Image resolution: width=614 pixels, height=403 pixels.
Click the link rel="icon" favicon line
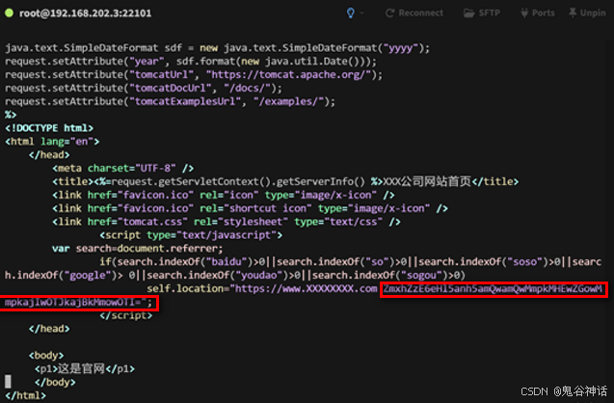point(224,195)
